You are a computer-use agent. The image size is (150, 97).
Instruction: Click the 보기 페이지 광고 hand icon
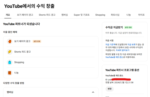click(10, 41)
